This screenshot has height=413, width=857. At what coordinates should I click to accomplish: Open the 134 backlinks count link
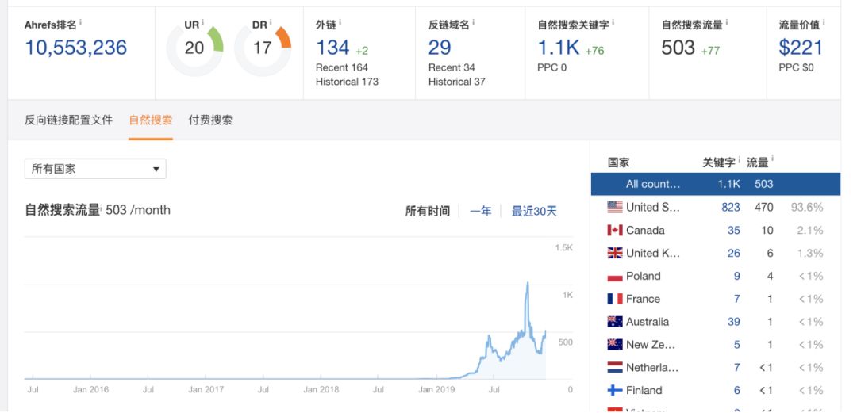click(x=332, y=48)
